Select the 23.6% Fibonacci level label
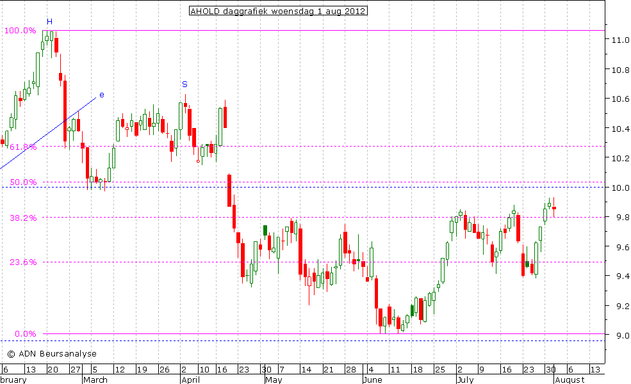 click(23, 262)
